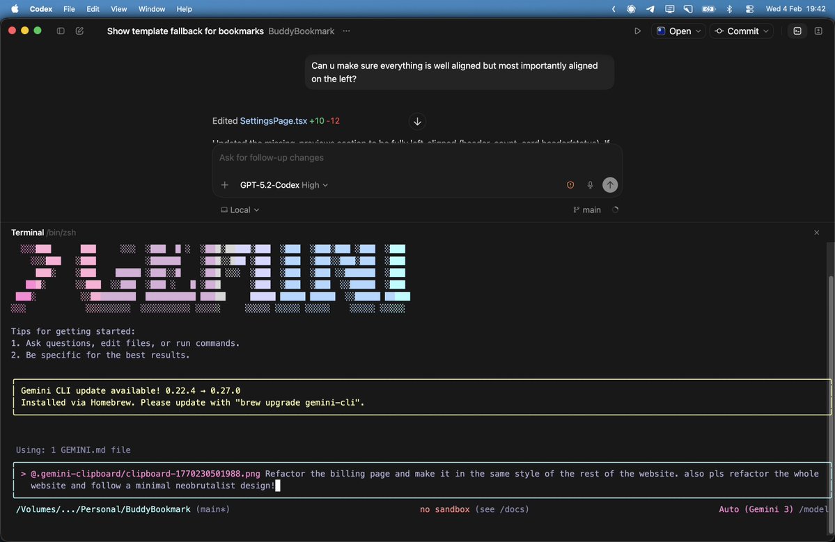Click the screen mirroring menu bar icon
835x542 pixels.
(669, 9)
